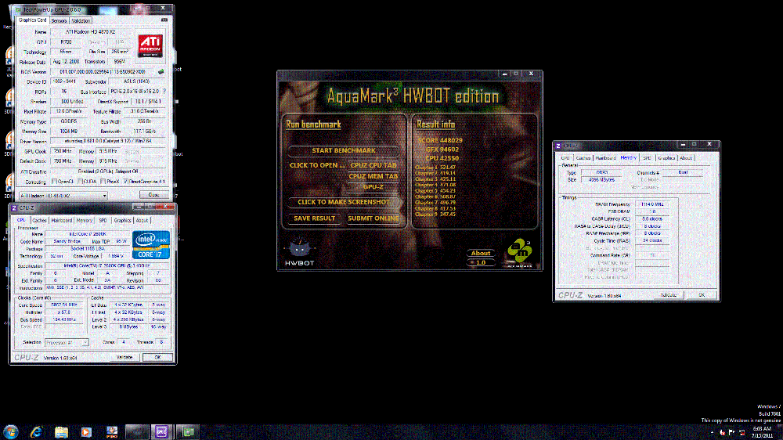
Task: Click the BIOS save chip icon in GPU-Z
Action: point(161,72)
